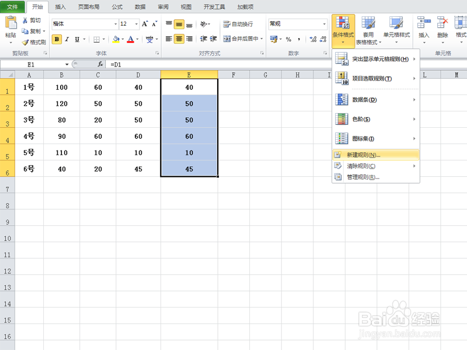Switch to Formulas (公式) tab
This screenshot has height=350, width=467.
(117, 7)
